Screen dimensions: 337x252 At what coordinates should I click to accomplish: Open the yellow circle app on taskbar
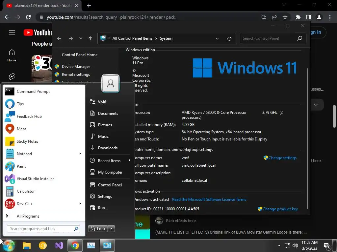pyautogui.click(x=43, y=245)
